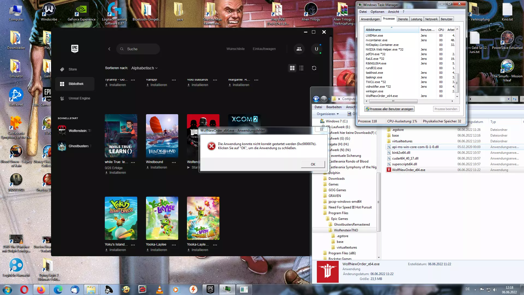524x295 pixels.
Task: Open the Alien Trilogy desktop shortcut
Action: pos(311,12)
